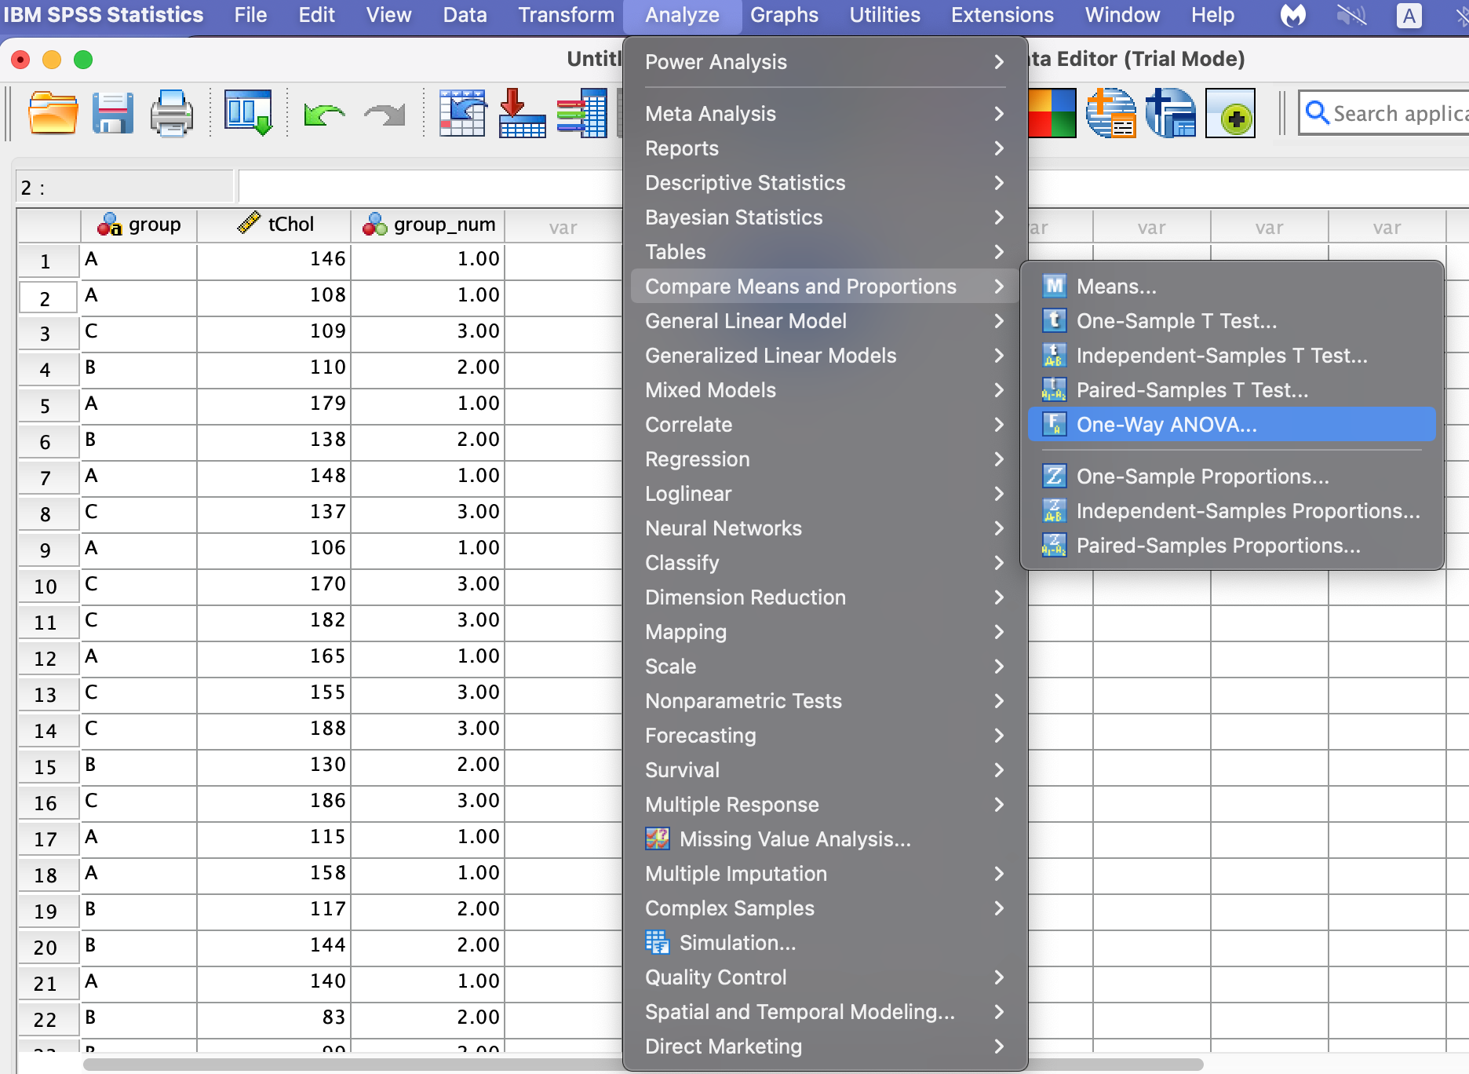The height and width of the screenshot is (1074, 1469).
Task: Click the red-arrow Go to variable icon
Action: [521, 113]
